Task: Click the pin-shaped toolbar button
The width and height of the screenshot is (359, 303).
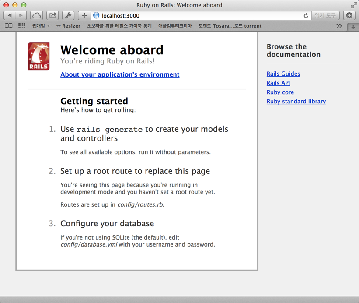Action: 68,15
